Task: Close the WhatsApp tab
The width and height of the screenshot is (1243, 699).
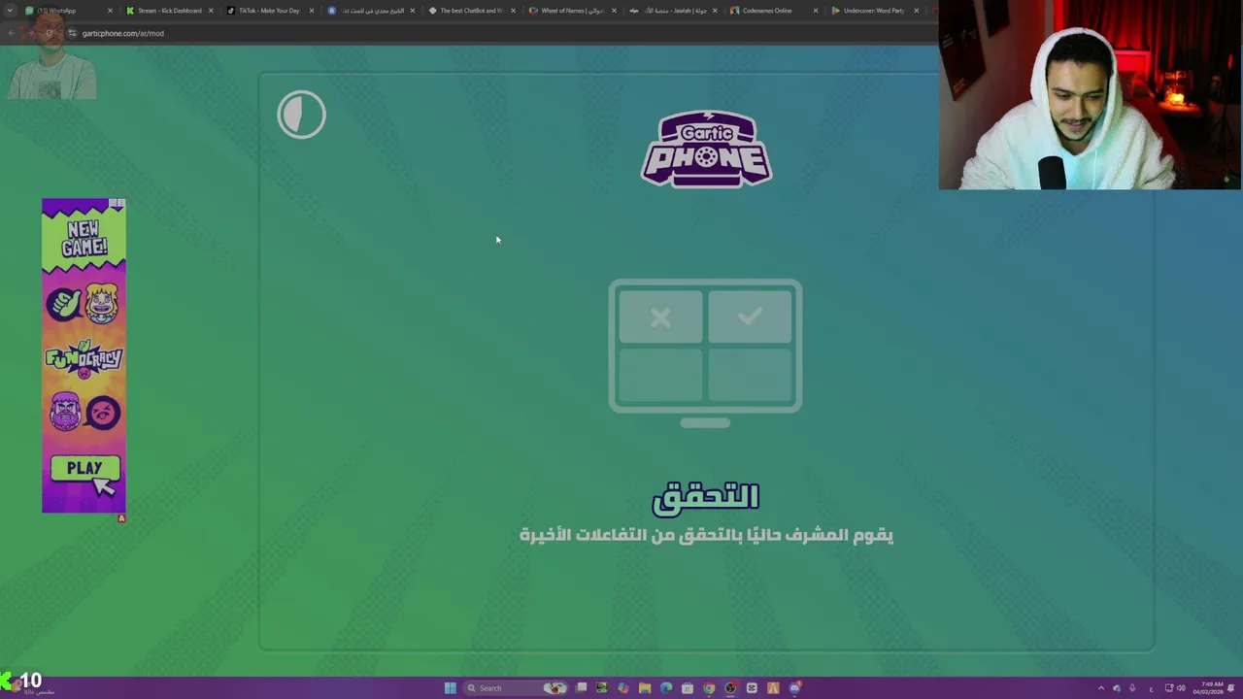Action: (x=110, y=11)
